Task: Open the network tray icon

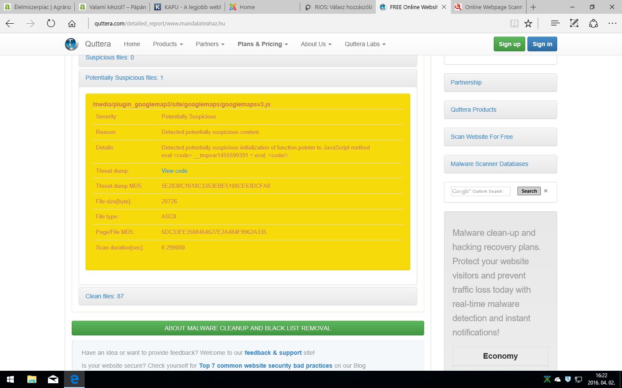Action: coord(578,379)
